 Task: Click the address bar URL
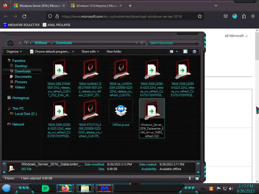[122, 16]
